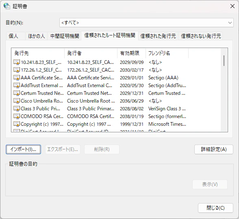Click expiry date 2038/01/19
This screenshot has height=219, width=239.
132,116
